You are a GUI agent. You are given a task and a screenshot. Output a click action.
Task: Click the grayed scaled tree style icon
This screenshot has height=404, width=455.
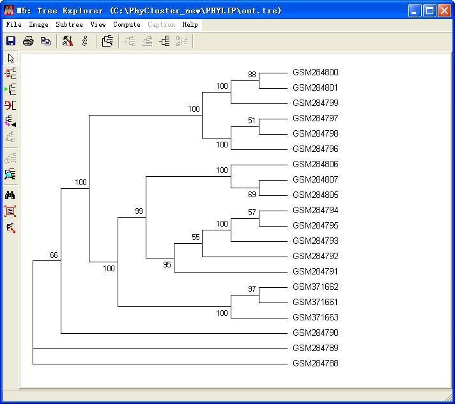pos(147,41)
